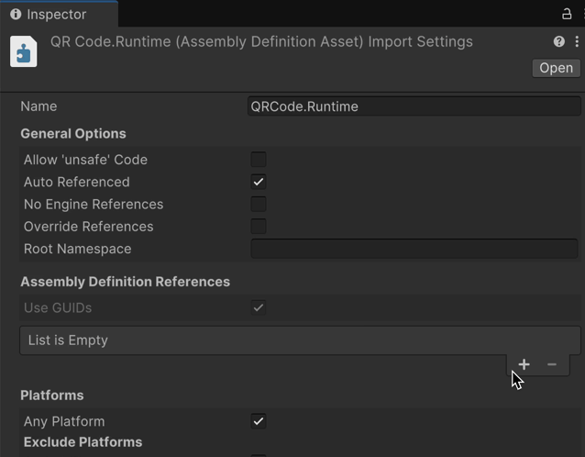Viewport: 585px width, 457px height.
Task: Click the Inspector info icon
Action: click(x=16, y=14)
